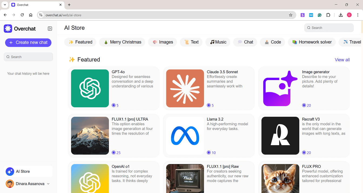Select the AI Store icon in sidebar
The height and width of the screenshot is (193, 363).
point(10,171)
